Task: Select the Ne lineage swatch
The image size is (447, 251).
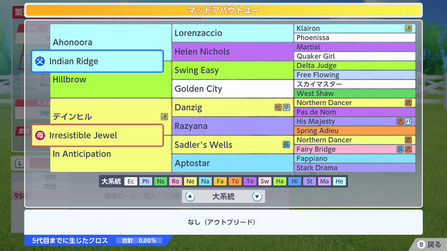Action: pos(190,181)
